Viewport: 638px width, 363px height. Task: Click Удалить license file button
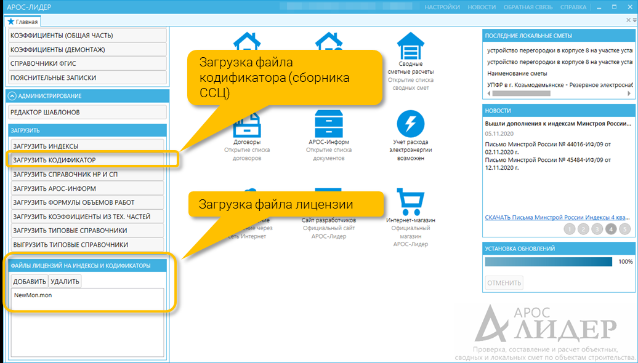65,281
